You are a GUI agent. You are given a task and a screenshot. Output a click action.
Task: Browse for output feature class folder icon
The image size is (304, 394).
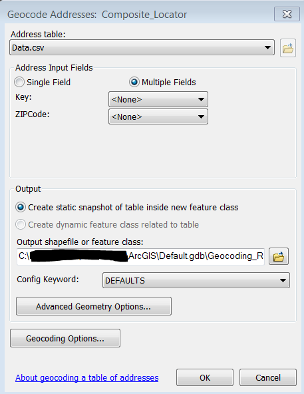click(x=279, y=256)
